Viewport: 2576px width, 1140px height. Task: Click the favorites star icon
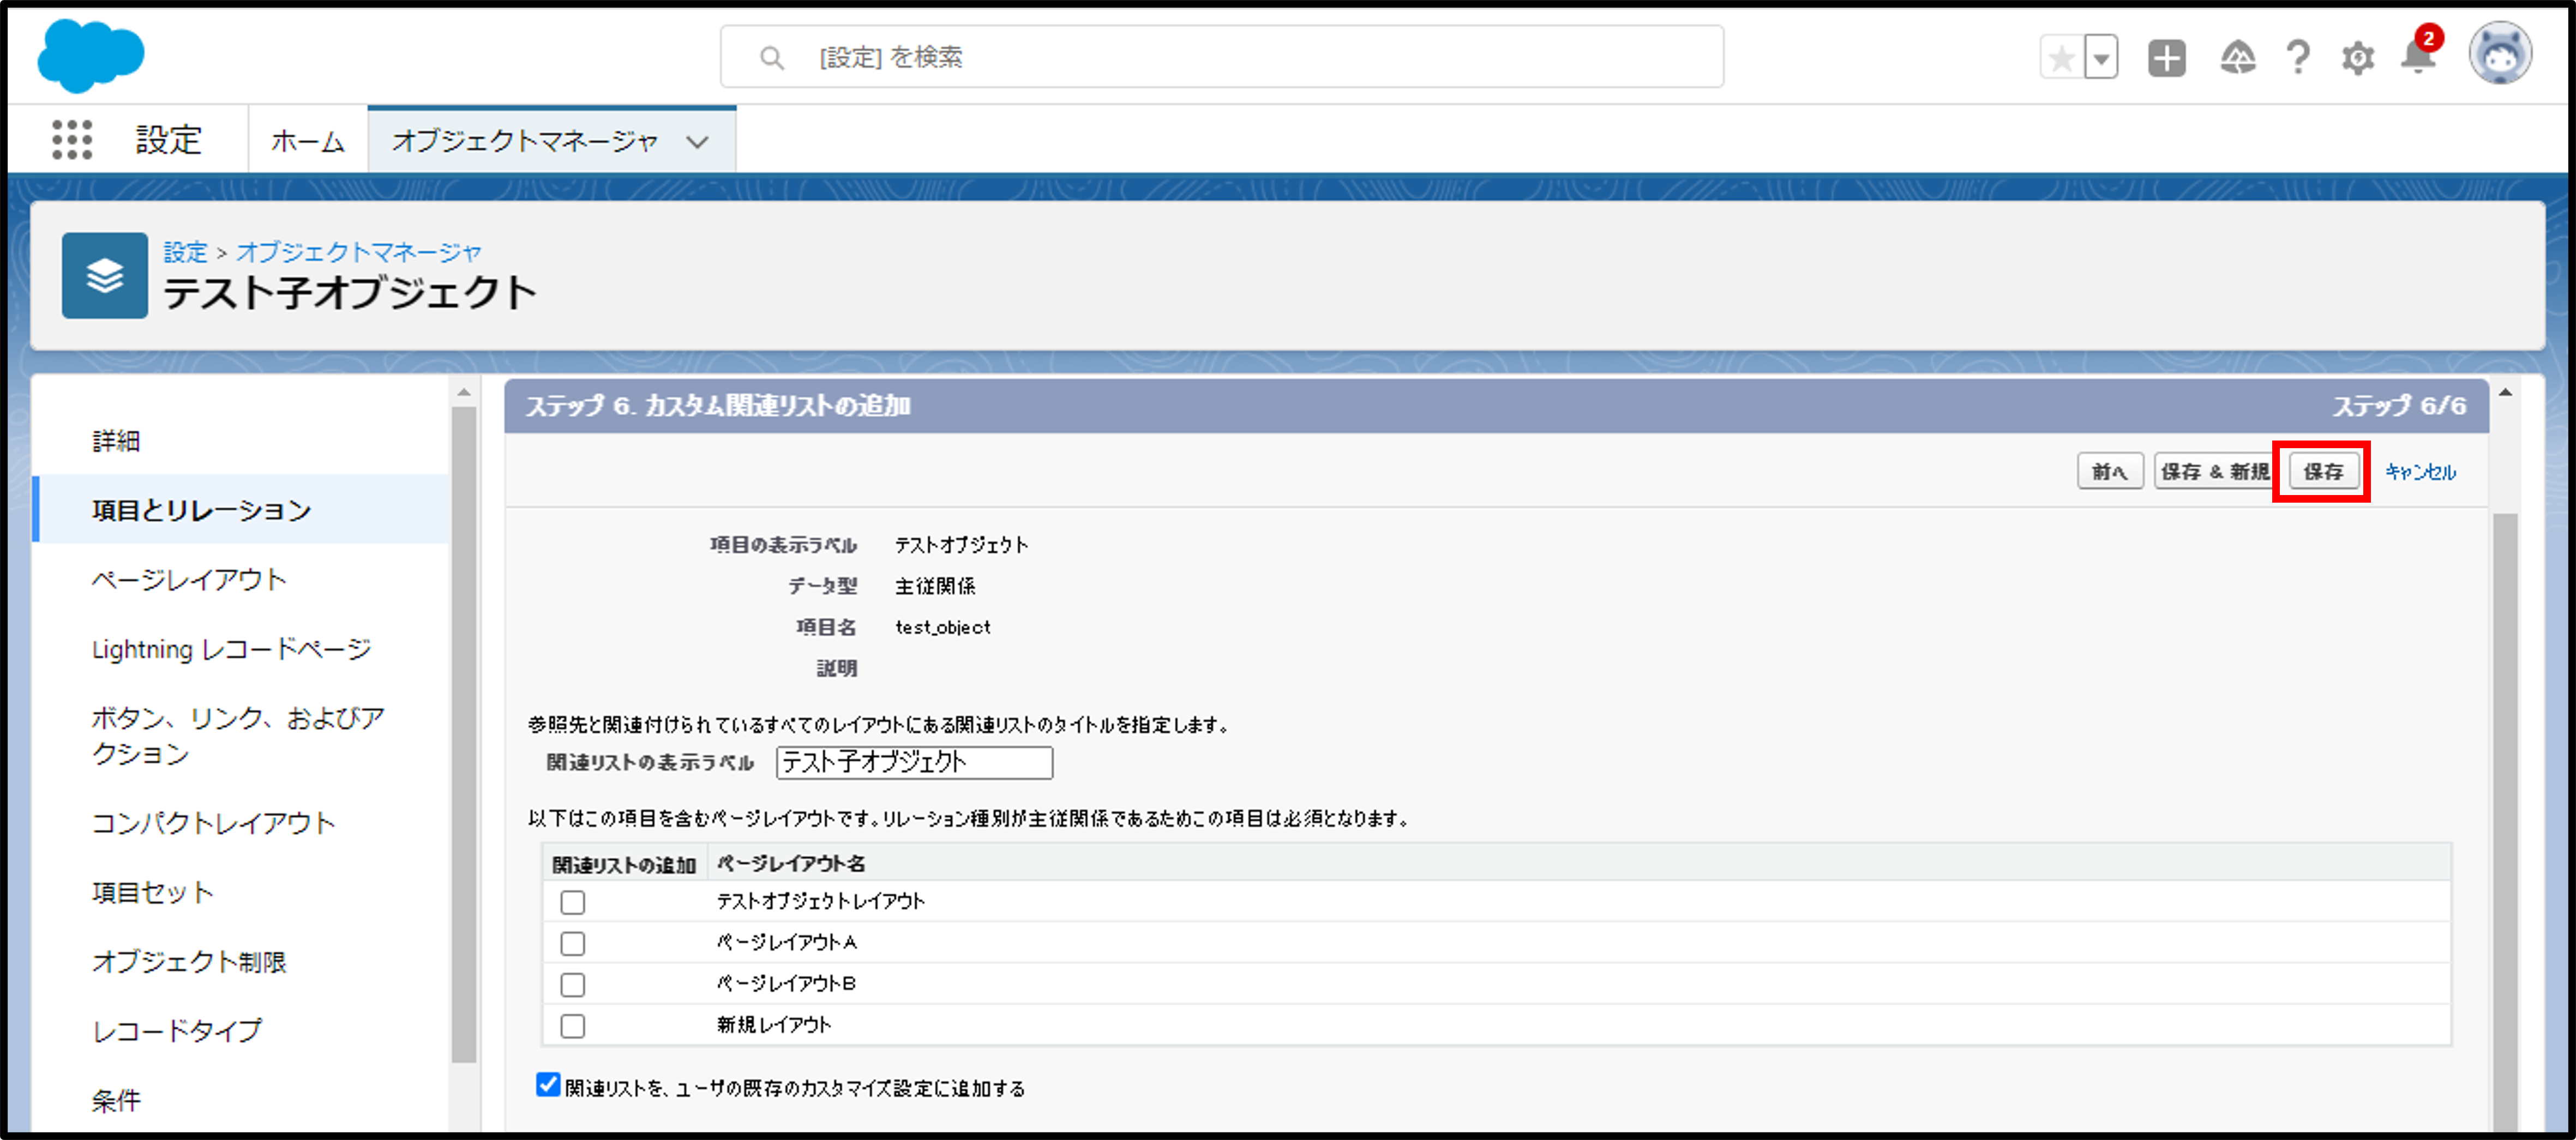(x=2061, y=58)
